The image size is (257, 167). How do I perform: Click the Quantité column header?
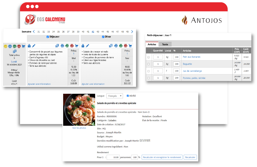click(x=158, y=50)
